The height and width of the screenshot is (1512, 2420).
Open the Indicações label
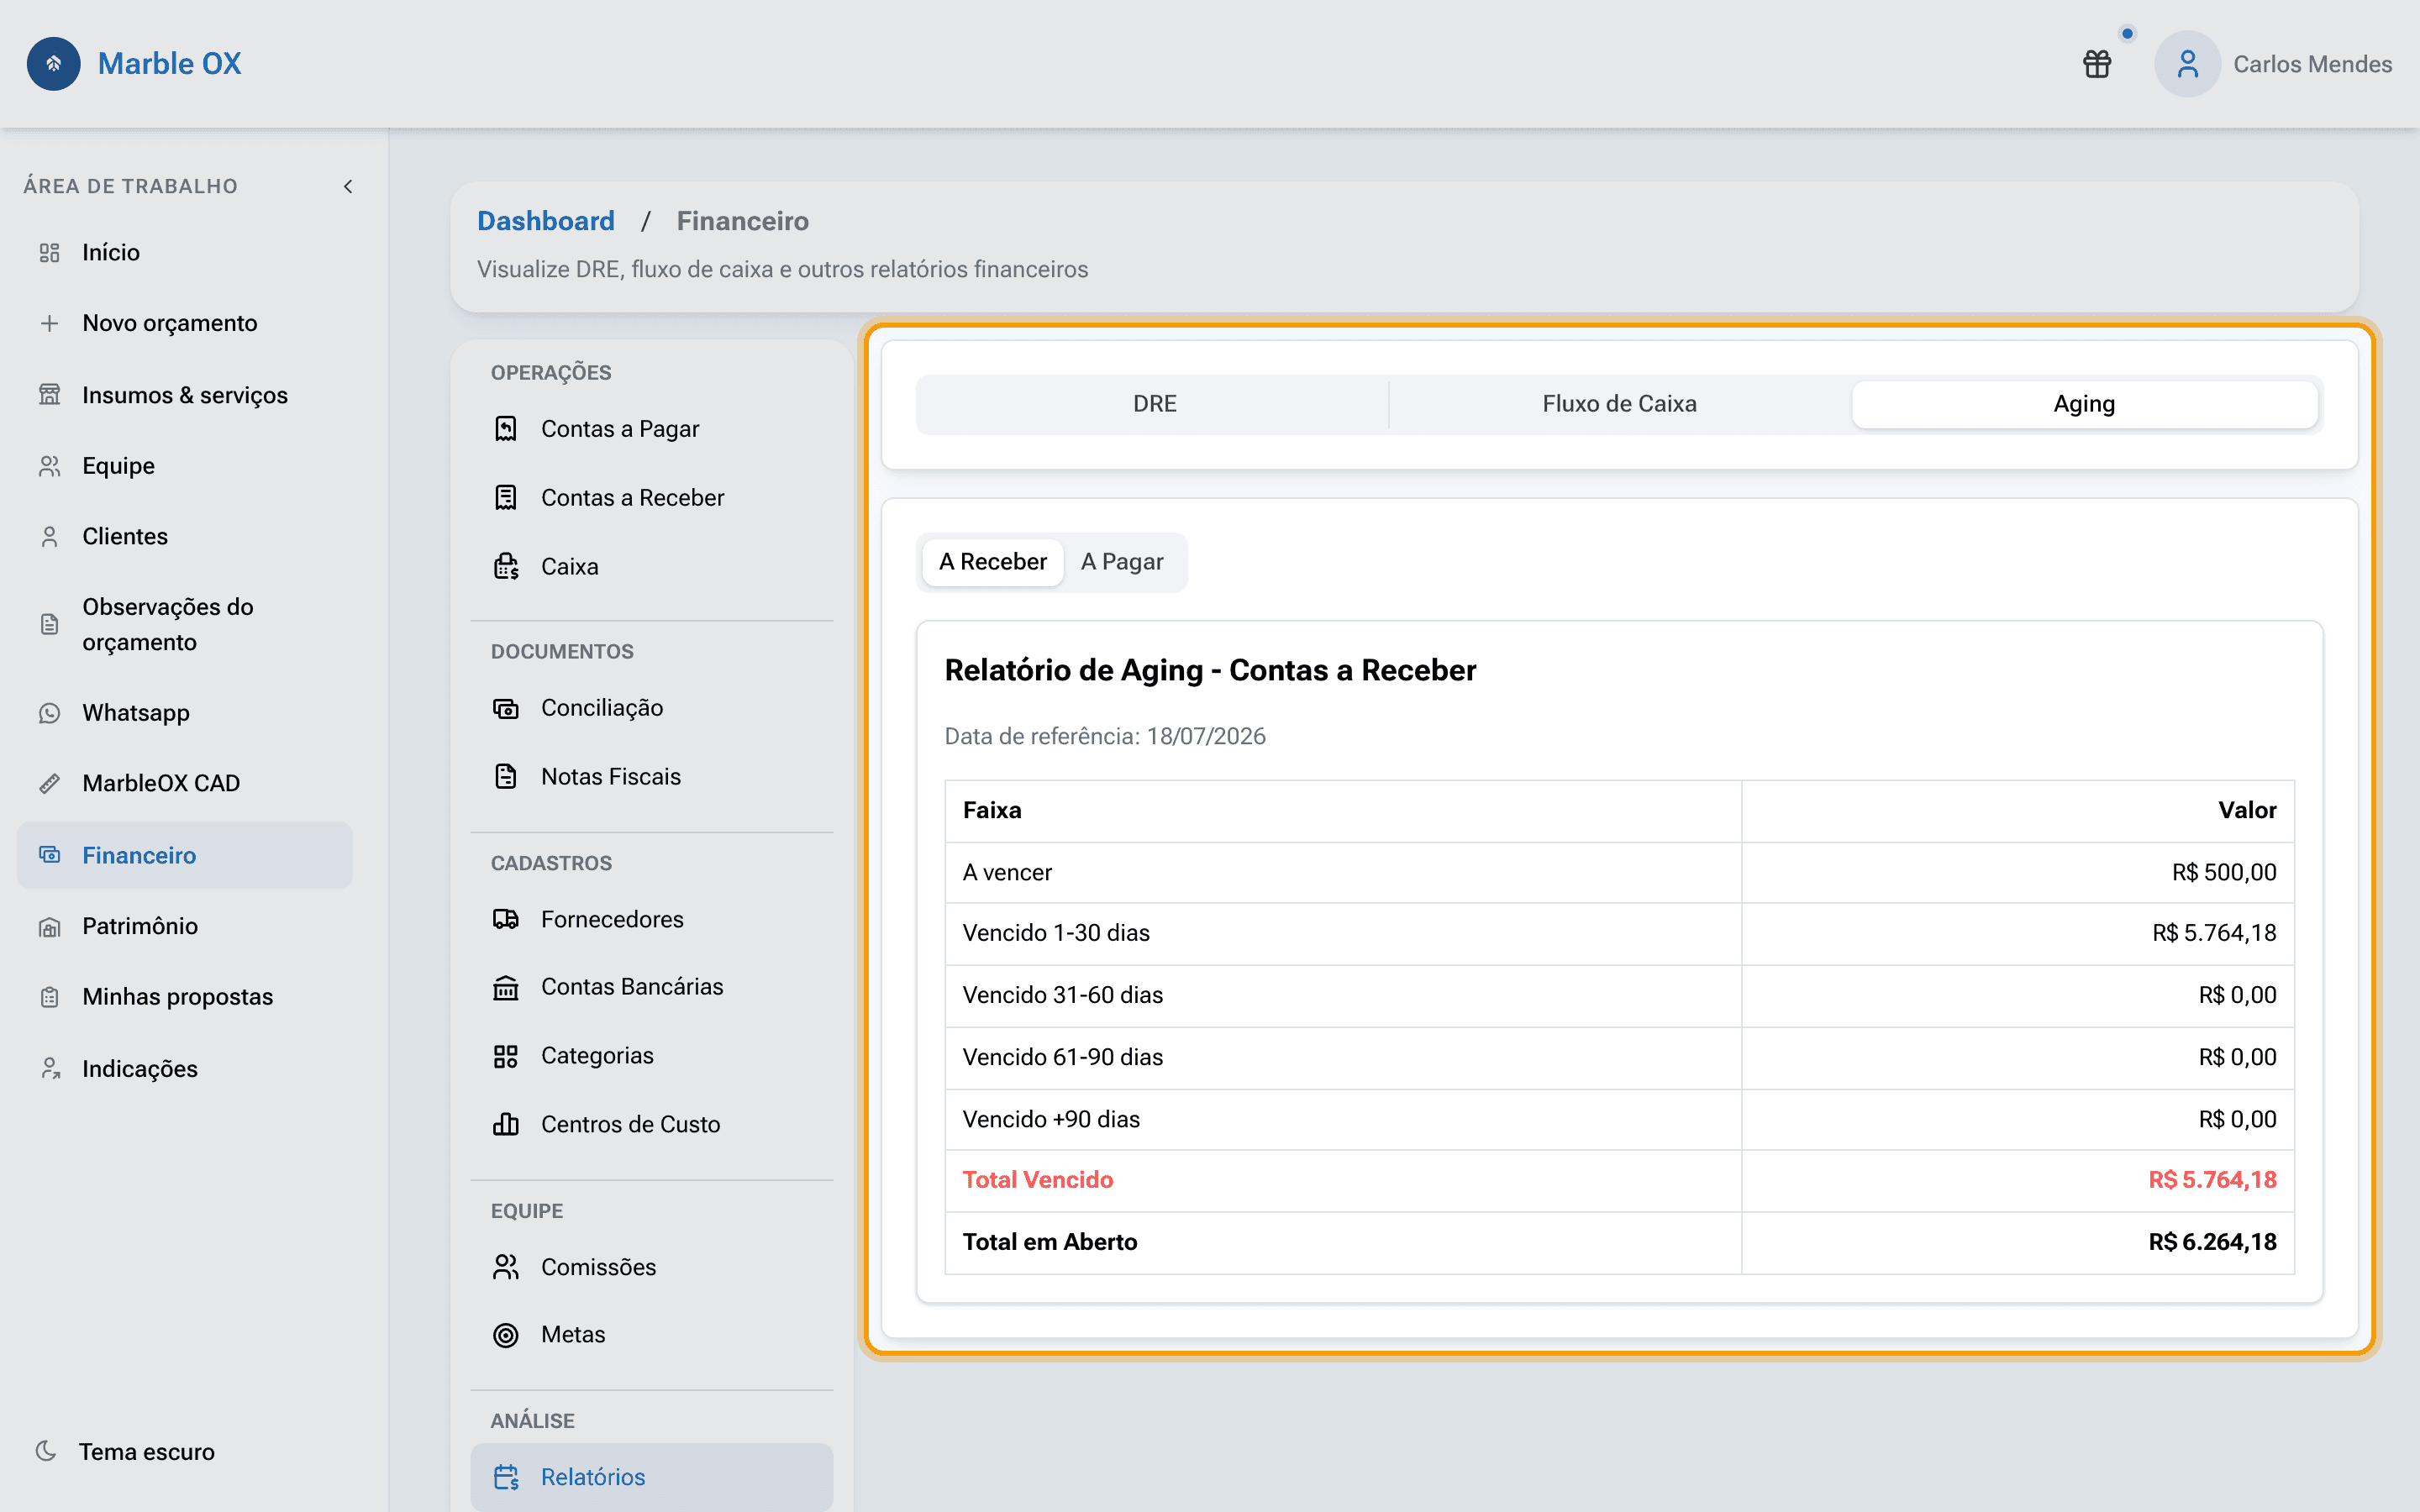point(140,1069)
